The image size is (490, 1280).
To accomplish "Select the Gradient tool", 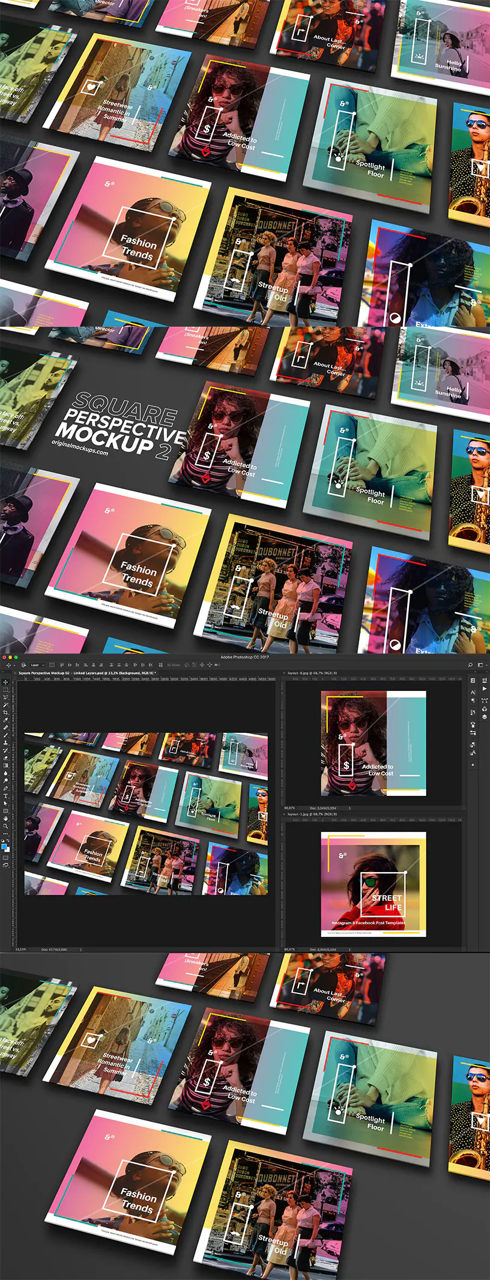I will pyautogui.click(x=5, y=765).
